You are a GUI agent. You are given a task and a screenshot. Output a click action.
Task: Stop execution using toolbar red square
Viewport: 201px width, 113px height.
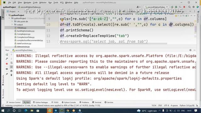click(184, 7)
